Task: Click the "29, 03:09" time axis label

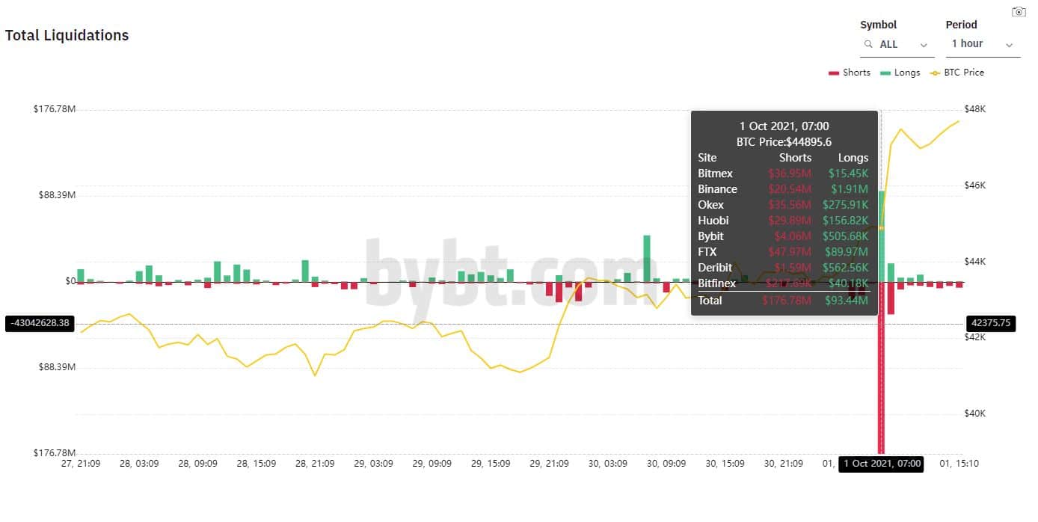Action: (x=373, y=464)
